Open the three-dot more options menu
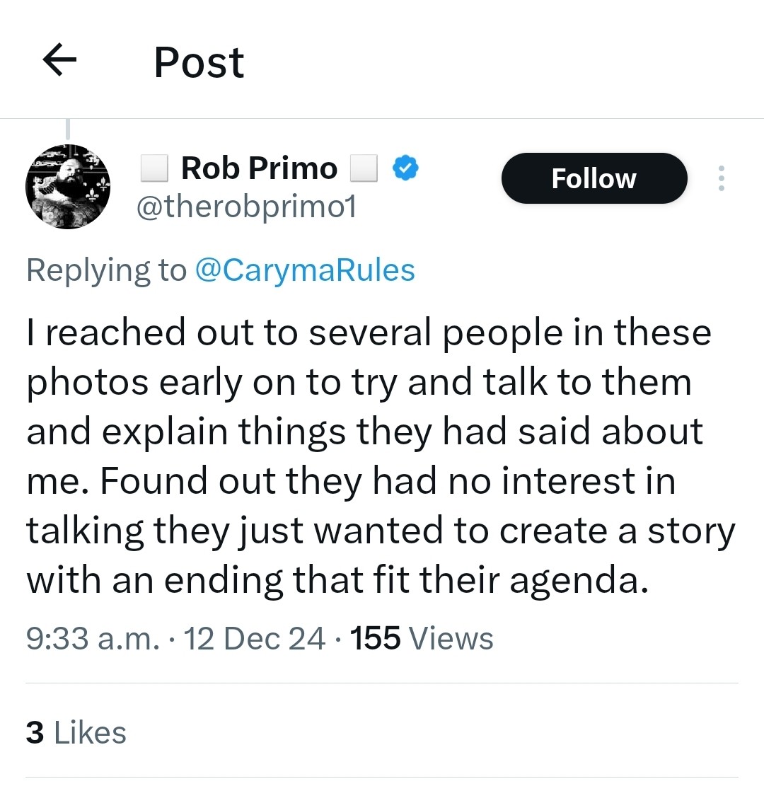 pyautogui.click(x=721, y=178)
